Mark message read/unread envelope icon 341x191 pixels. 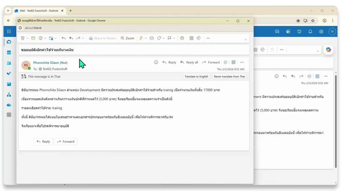tap(152, 38)
